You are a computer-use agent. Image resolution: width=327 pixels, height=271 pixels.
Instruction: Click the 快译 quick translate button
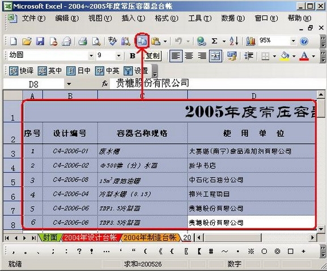pyautogui.click(x=21, y=71)
